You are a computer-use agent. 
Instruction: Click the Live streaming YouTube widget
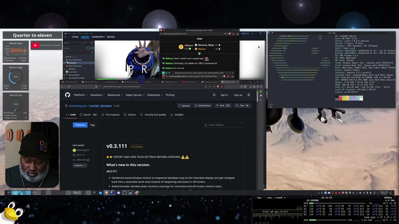coord(46,45)
